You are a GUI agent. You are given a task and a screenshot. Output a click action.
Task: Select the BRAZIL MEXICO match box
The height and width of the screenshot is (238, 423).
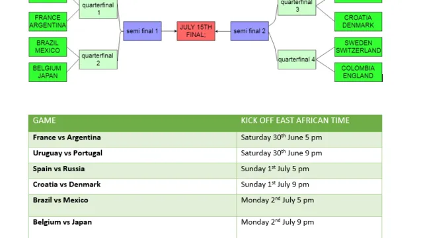[48, 47]
